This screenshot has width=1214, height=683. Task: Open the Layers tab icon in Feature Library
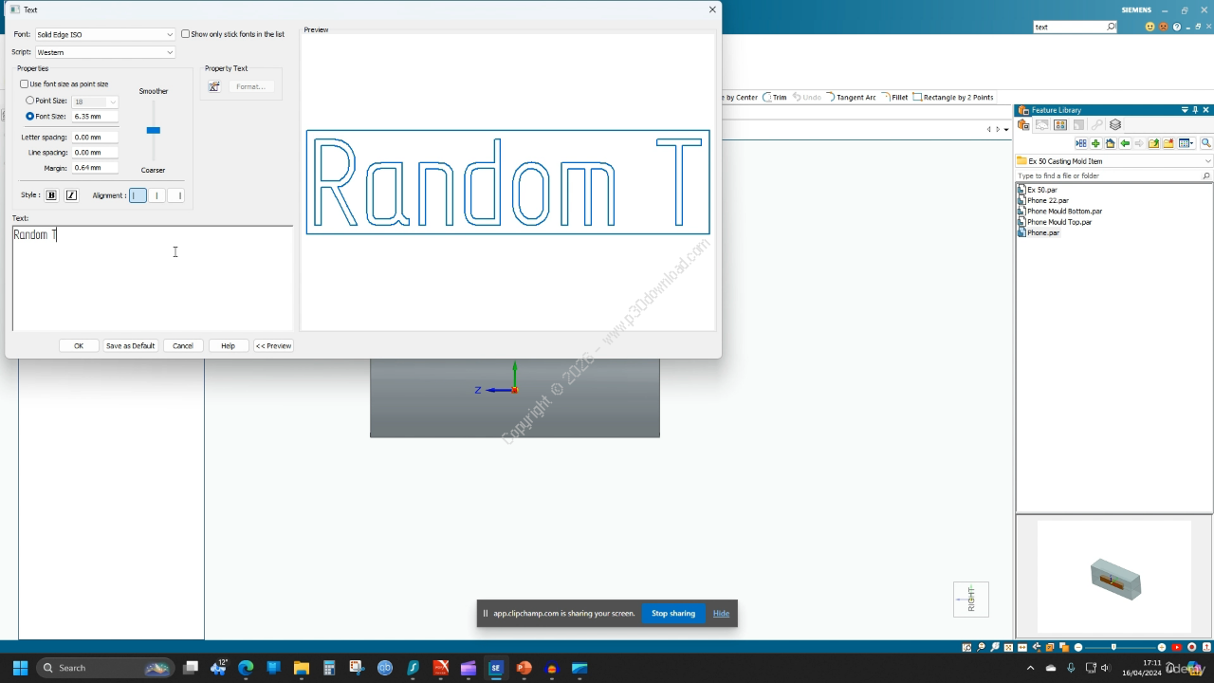coord(1115,125)
